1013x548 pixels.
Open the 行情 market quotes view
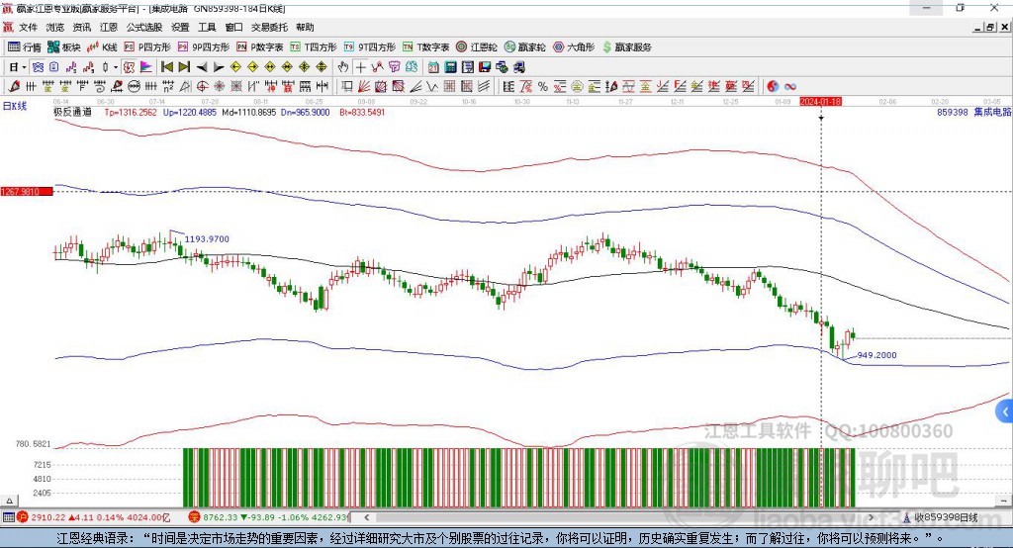(x=25, y=46)
